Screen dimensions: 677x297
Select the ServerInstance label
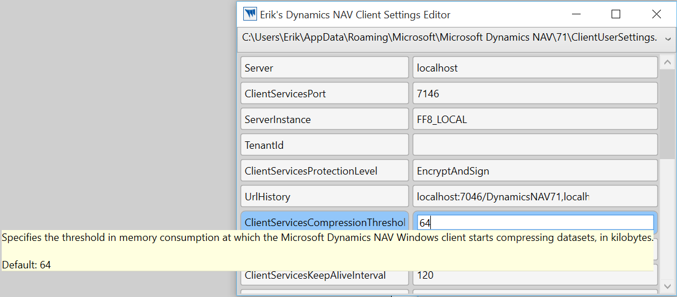(324, 119)
